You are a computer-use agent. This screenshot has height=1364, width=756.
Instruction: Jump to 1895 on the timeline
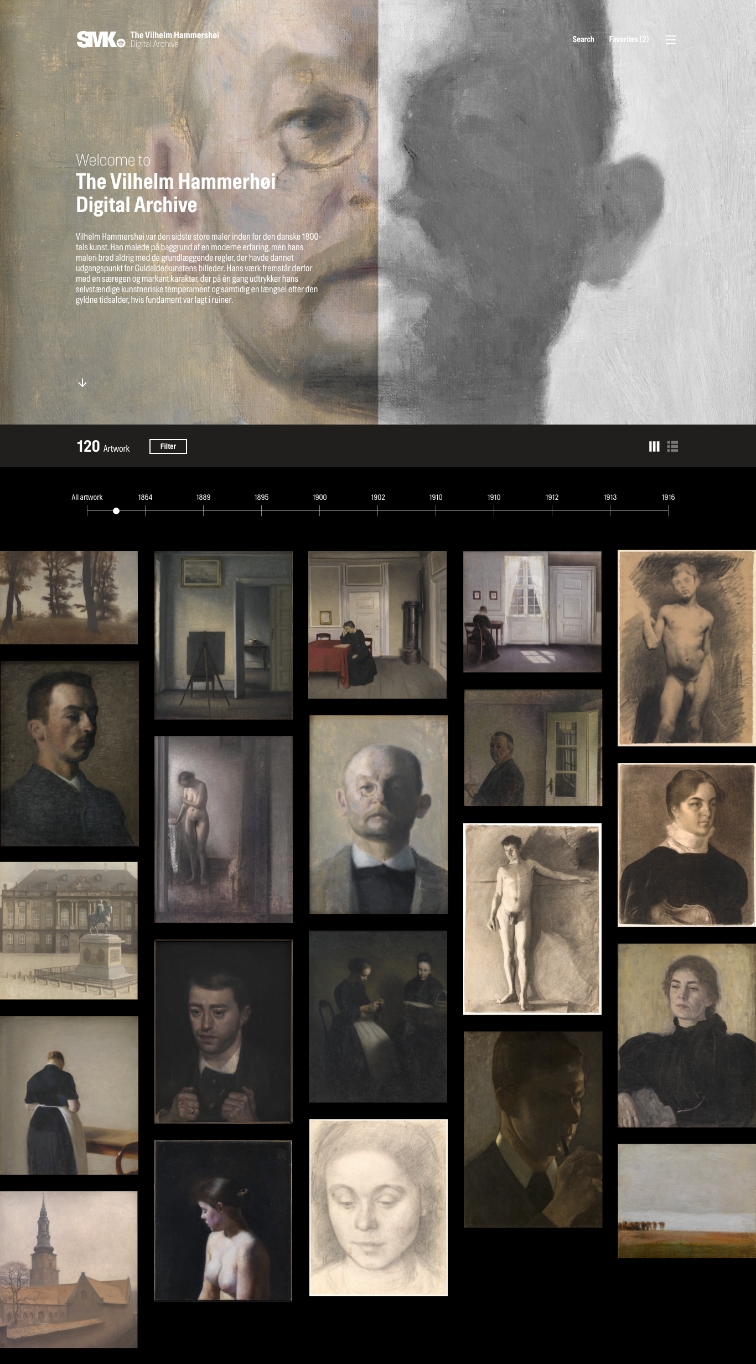tap(261, 497)
